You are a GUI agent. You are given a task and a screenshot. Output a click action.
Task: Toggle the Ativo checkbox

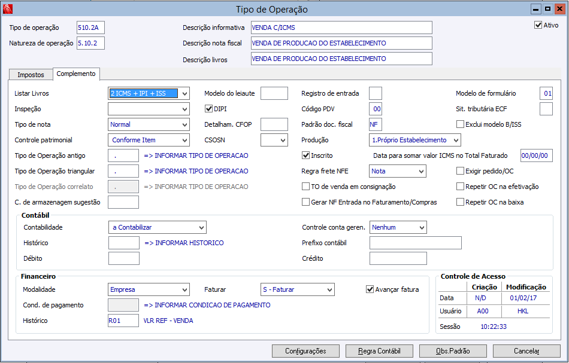tap(538, 25)
